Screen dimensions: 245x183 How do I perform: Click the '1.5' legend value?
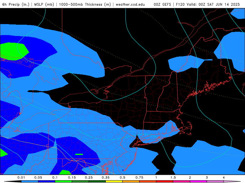[x=173, y=178]
